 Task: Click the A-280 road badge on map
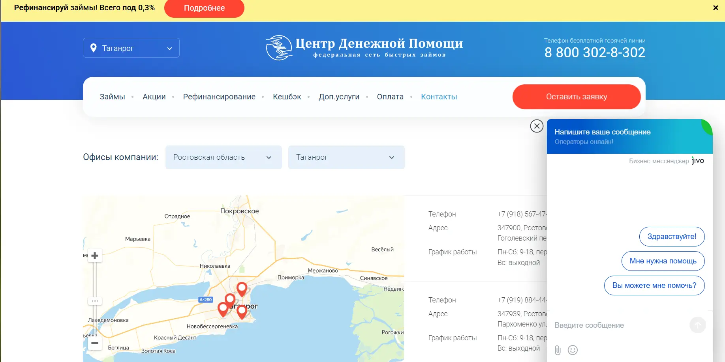pyautogui.click(x=206, y=300)
